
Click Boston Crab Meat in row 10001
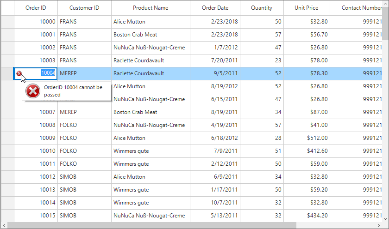coord(151,35)
